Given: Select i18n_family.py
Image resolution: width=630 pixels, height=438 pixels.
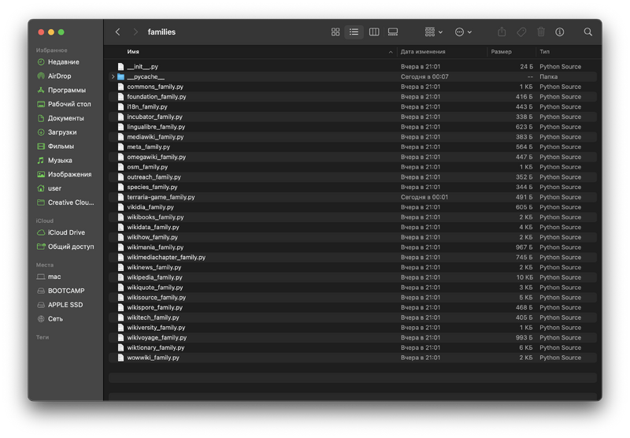Looking at the screenshot, I should (353, 107).
